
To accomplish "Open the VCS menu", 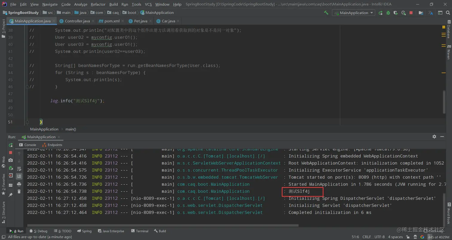I will (148, 4).
